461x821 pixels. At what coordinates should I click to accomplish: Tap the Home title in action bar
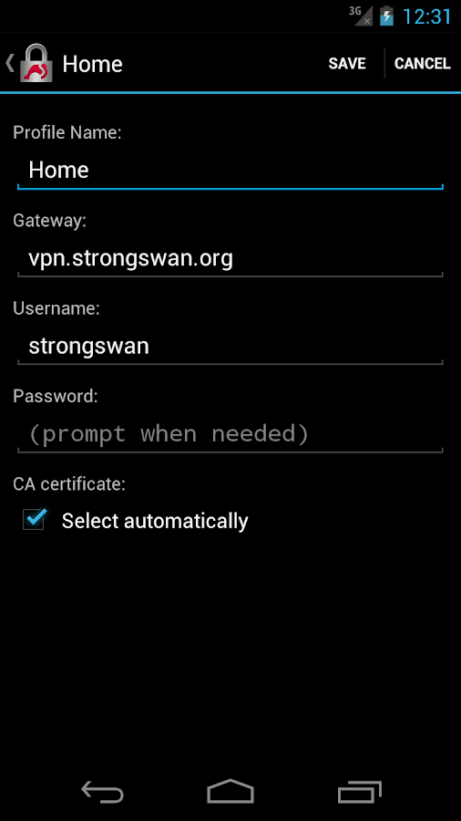coord(93,65)
